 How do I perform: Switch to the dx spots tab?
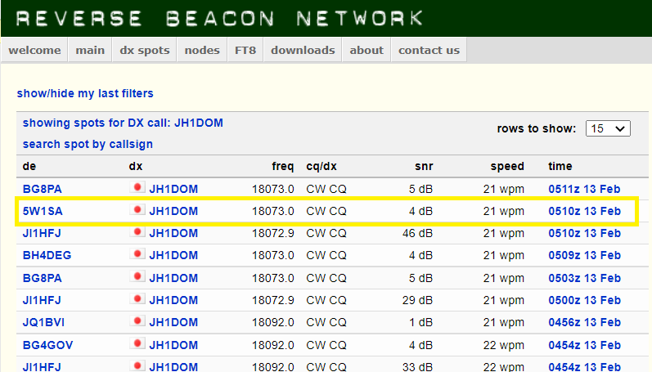(x=145, y=51)
